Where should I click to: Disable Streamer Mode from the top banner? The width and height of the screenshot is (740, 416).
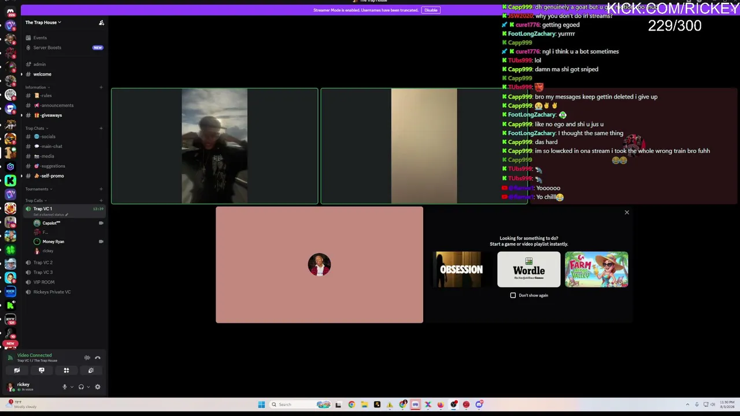tap(431, 10)
